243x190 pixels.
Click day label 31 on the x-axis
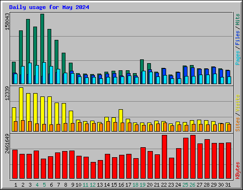[x=228, y=185]
